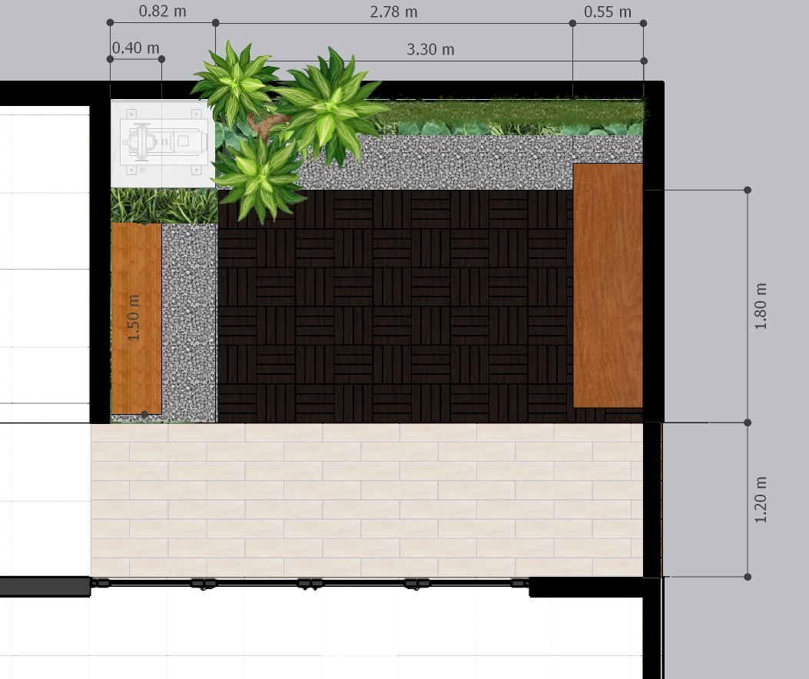The height and width of the screenshot is (679, 809).
Task: Select the white pump equipment object
Action: (x=162, y=143)
